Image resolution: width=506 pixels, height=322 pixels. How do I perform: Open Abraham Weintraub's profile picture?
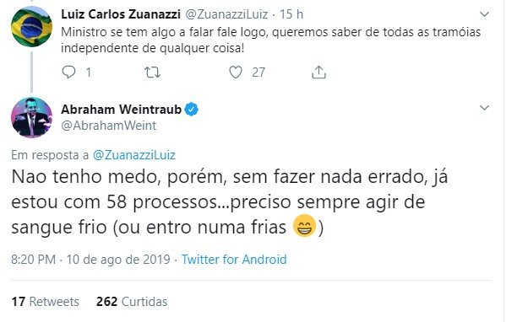(x=31, y=117)
